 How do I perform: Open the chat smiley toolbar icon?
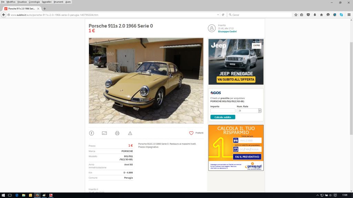tap(328, 15)
